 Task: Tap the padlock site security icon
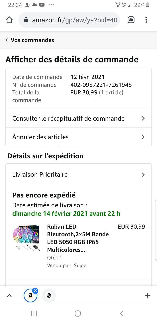coord(26,20)
